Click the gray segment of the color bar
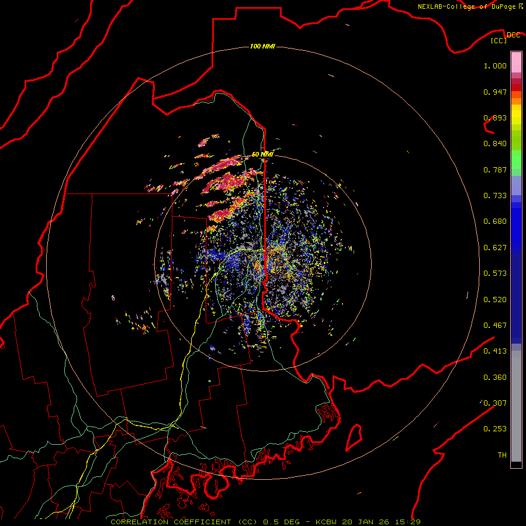This screenshot has width=526, height=526. (516, 406)
